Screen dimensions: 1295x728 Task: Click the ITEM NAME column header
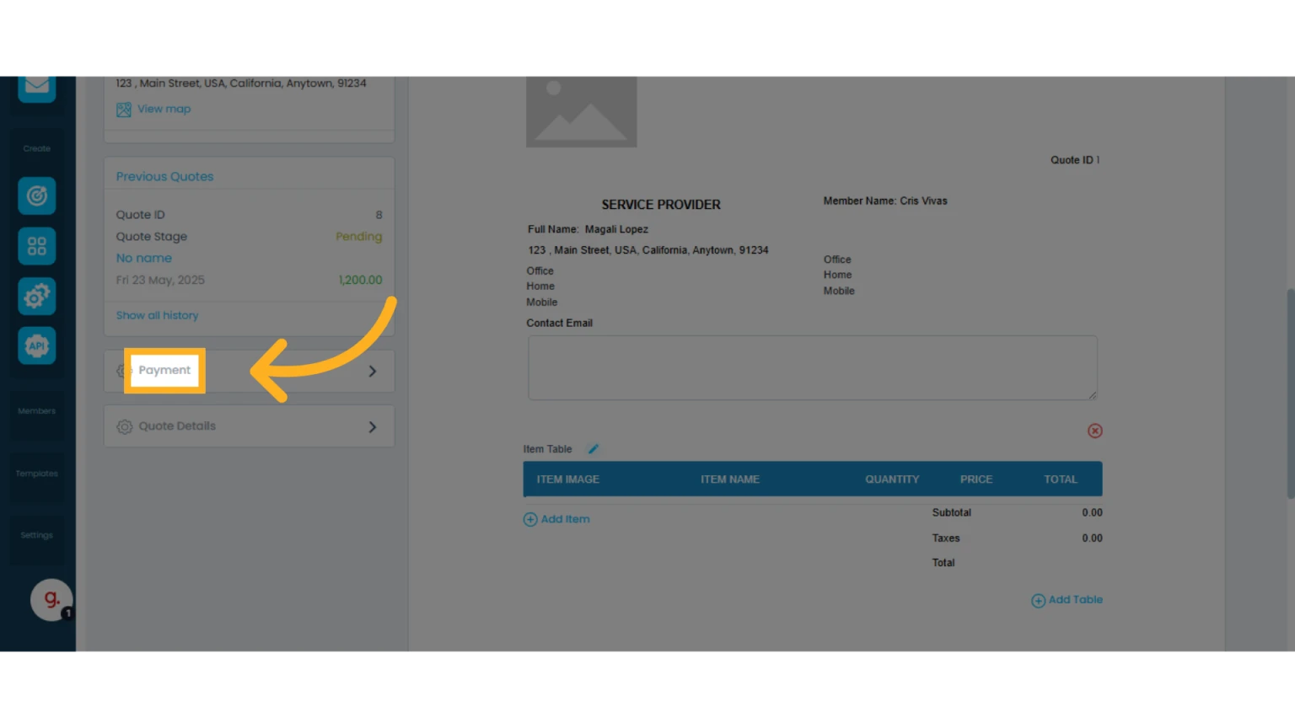[730, 479]
